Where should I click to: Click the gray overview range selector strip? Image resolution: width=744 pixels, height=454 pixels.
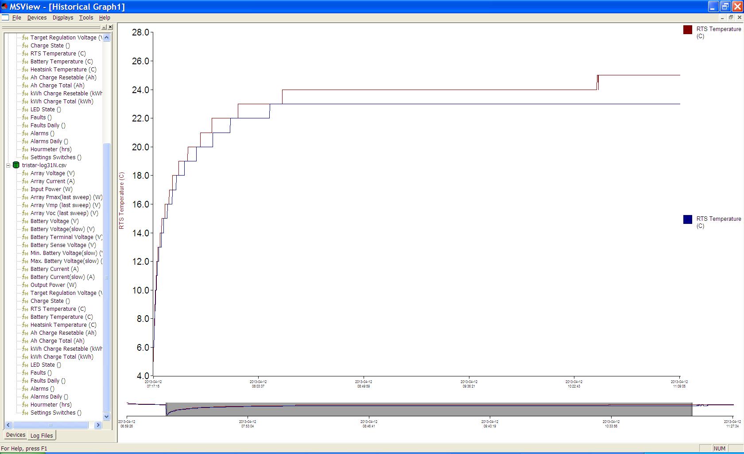click(429, 409)
